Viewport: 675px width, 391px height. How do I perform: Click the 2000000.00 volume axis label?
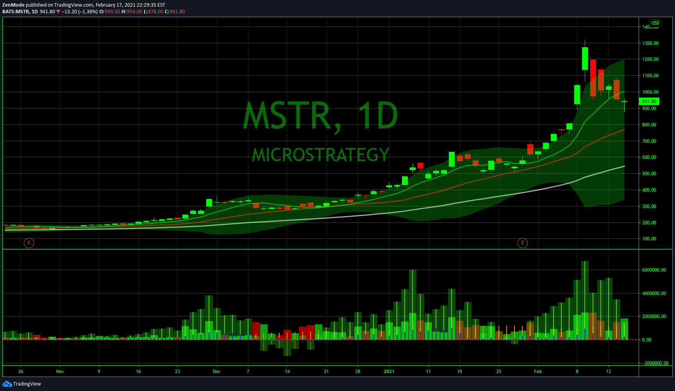click(654, 316)
